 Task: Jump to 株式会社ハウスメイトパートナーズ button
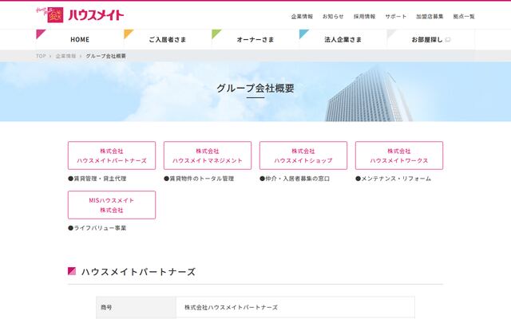(112, 156)
